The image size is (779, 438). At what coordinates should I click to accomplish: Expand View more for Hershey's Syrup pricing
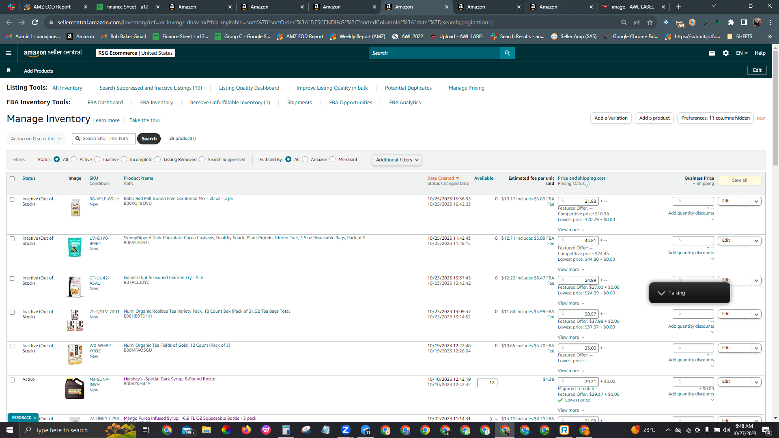point(571,410)
